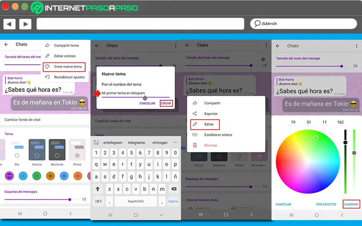Screen dimensions: 362x226
Task: Open three-dot menu in third Chats screen
Action: 266,45
